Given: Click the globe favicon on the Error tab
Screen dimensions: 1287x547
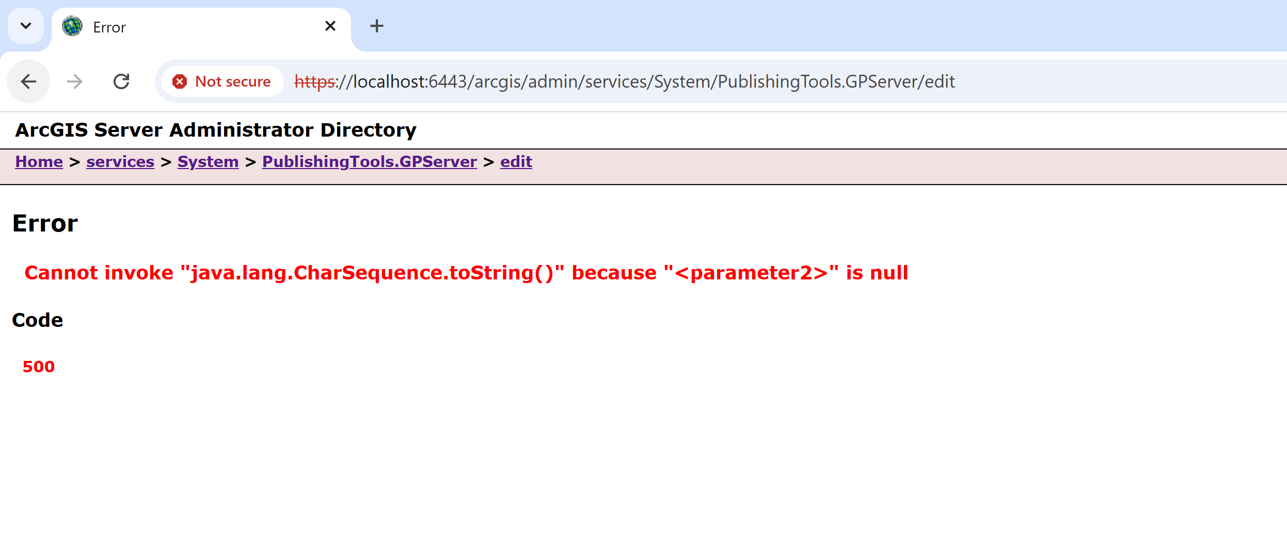Looking at the screenshot, I should pyautogui.click(x=72, y=26).
